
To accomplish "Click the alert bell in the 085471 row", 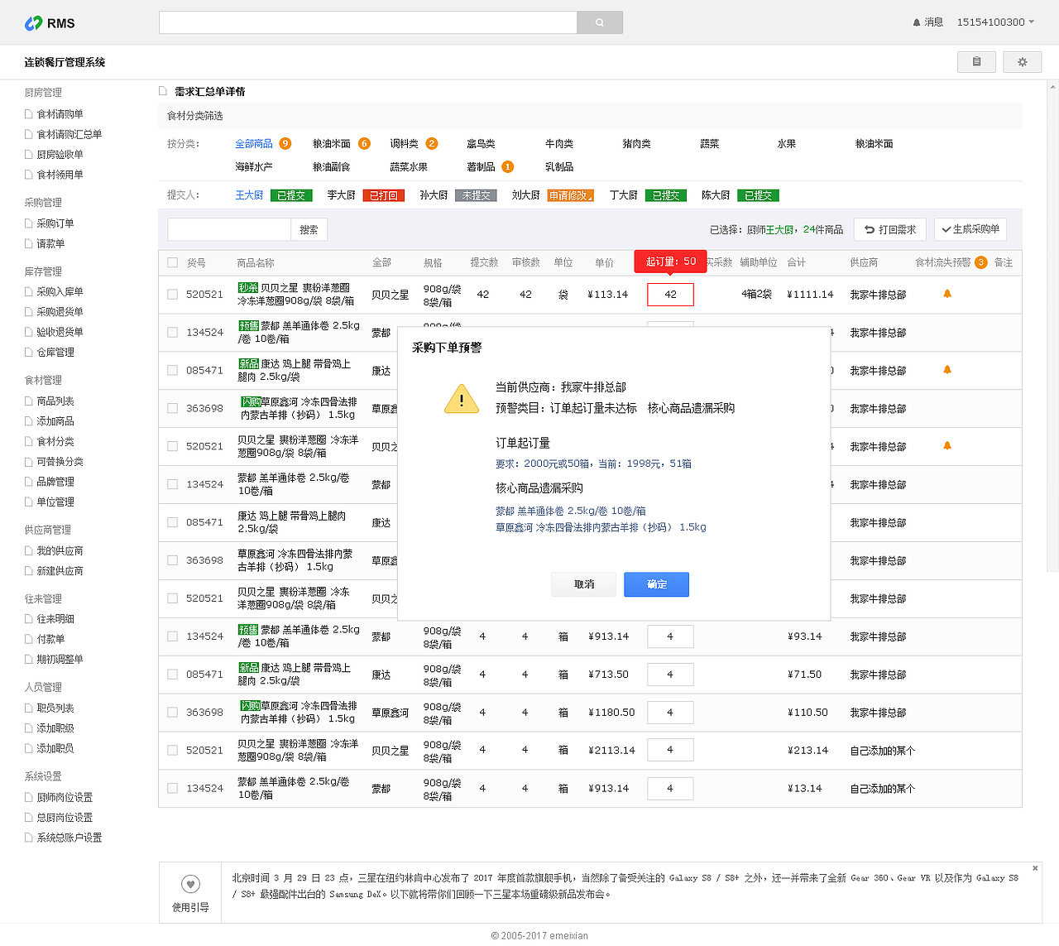I will coord(947,370).
